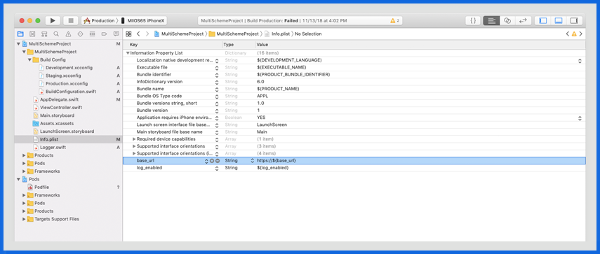Expand Supported interface orientations (3 items)

pos(134,146)
